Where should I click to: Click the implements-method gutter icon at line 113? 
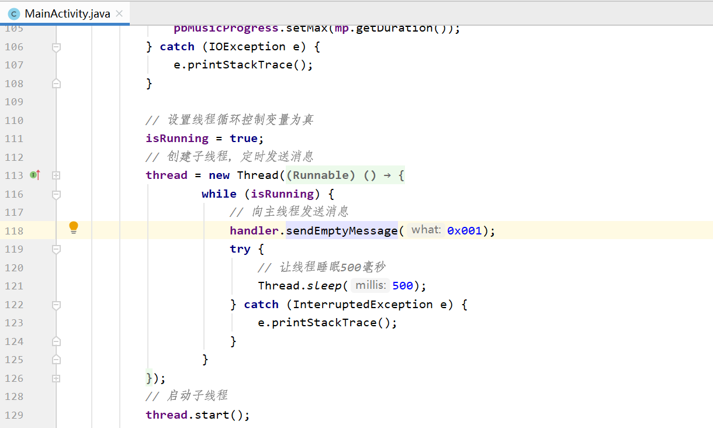point(35,175)
